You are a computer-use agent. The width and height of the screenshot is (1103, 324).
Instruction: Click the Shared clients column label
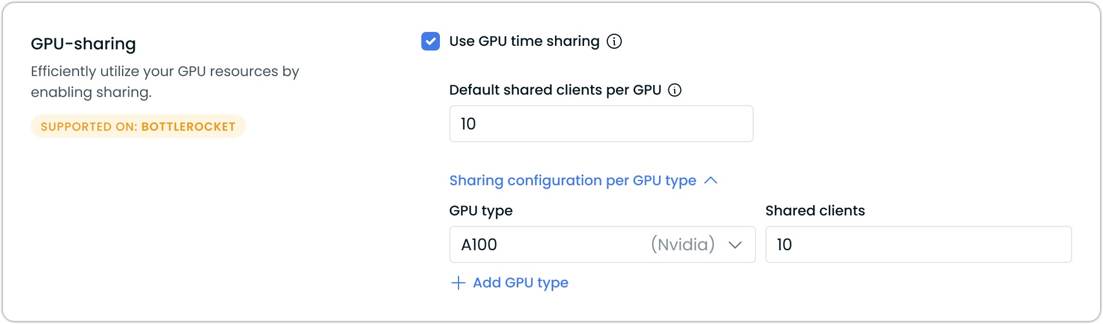815,211
